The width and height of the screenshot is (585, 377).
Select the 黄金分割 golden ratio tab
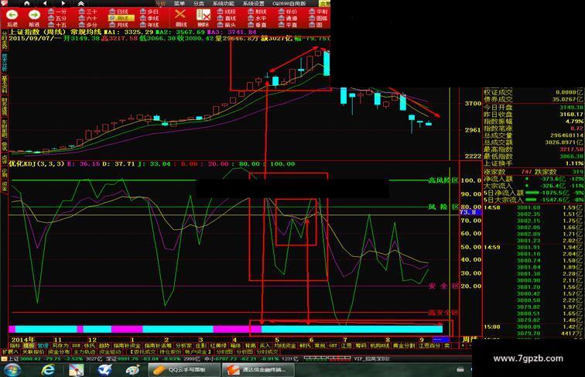[x=404, y=345]
